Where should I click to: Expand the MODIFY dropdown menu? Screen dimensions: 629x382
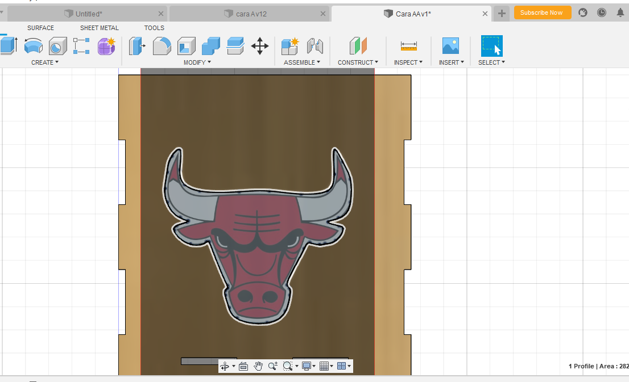(x=197, y=62)
